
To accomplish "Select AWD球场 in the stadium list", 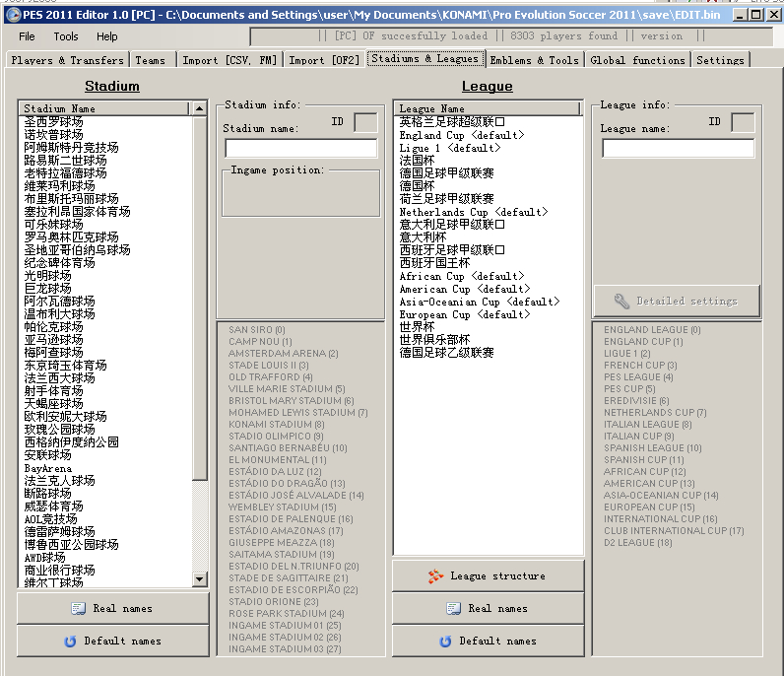I will pos(45,558).
